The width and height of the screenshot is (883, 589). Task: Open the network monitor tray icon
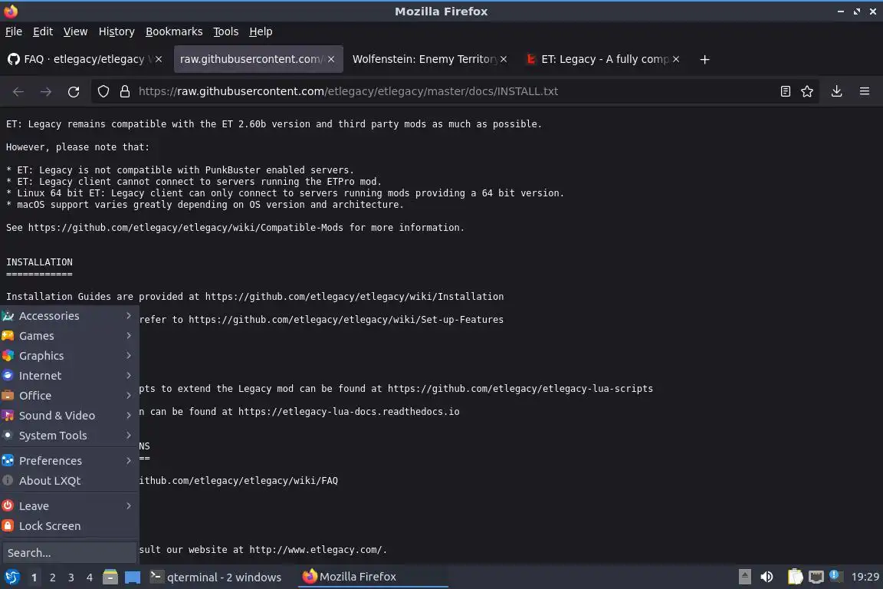[x=816, y=577]
